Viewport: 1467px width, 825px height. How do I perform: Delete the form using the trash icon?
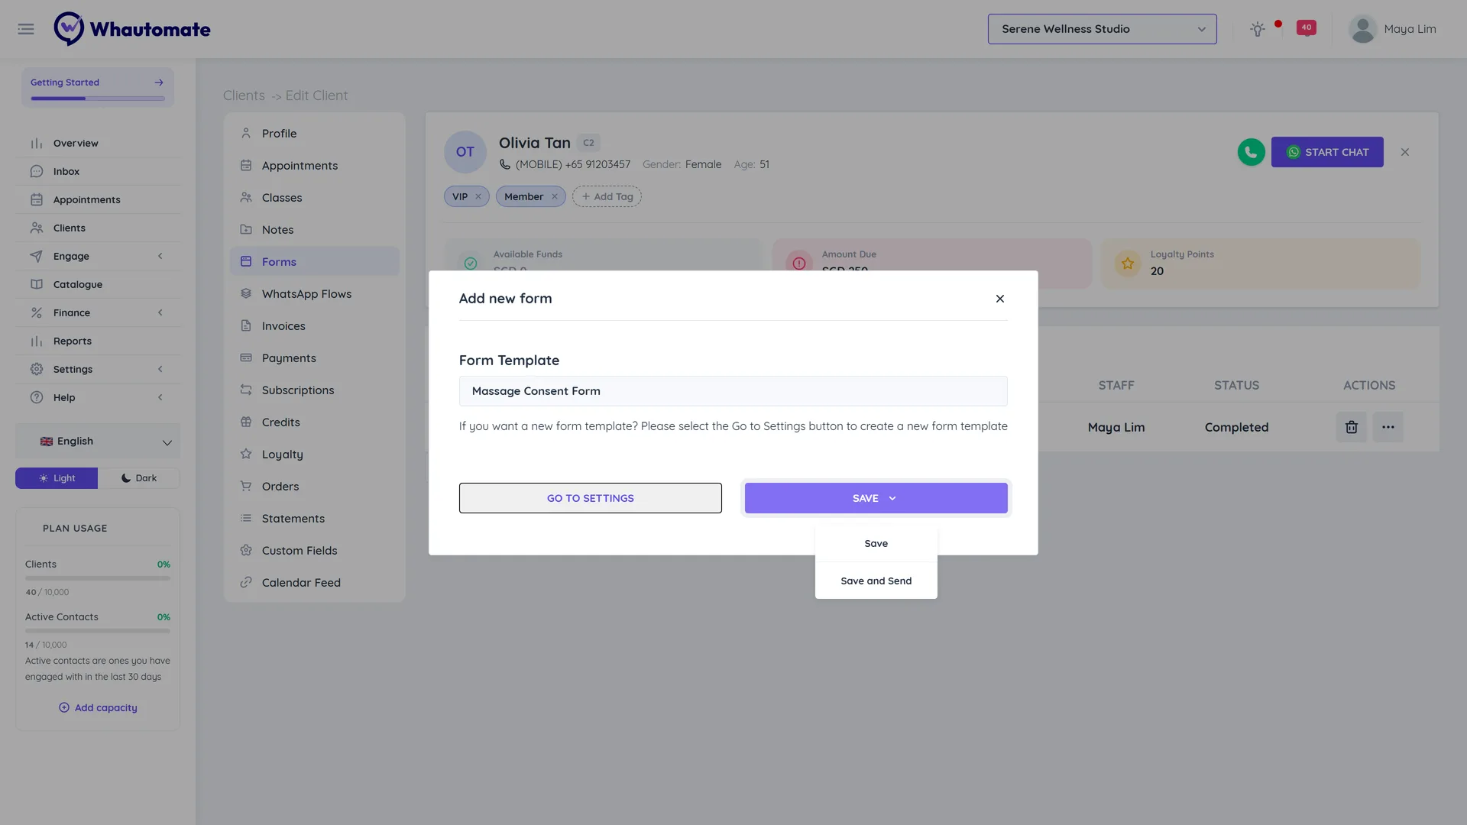1351,427
